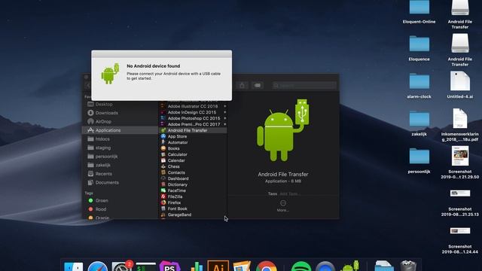
Task: Select the Inkomensverklaring PDF on desktop
Action: tap(460, 124)
